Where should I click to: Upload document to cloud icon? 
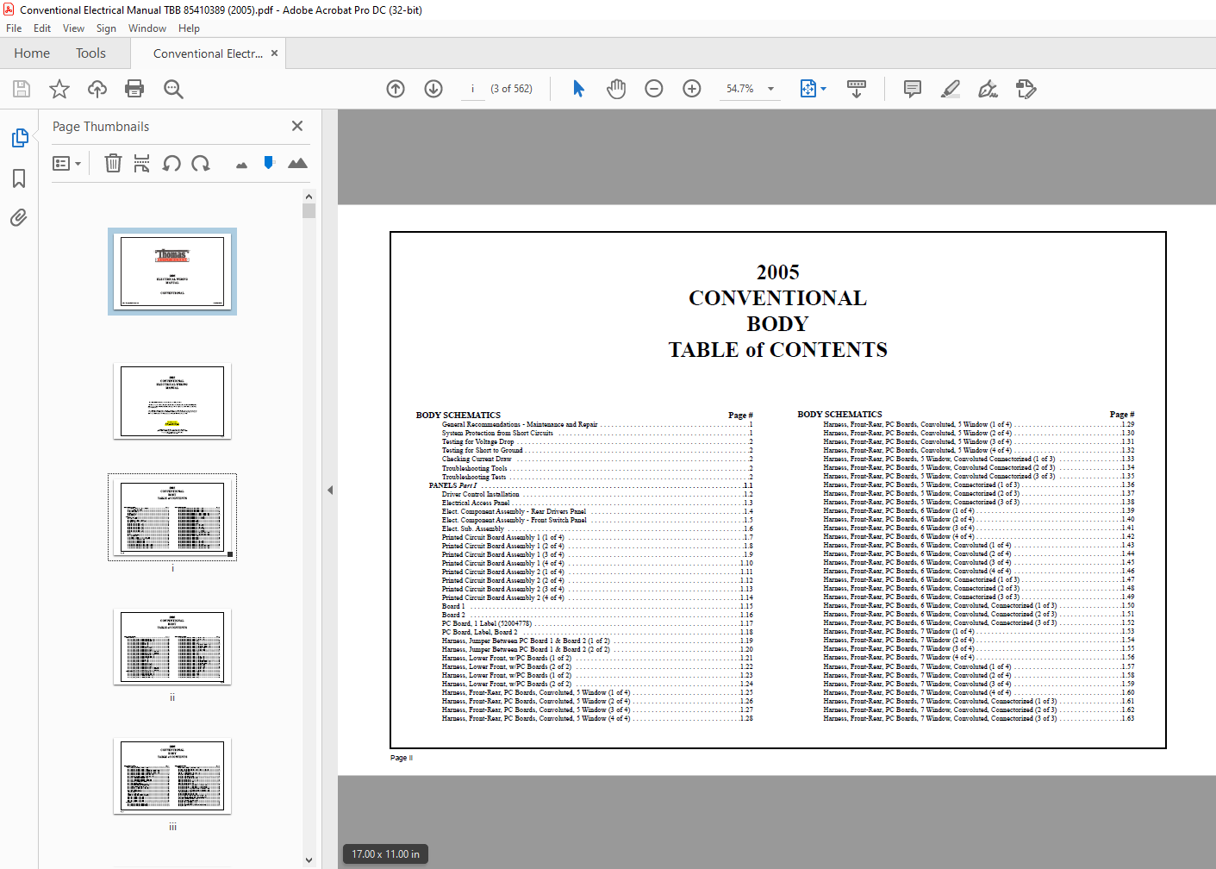(x=97, y=89)
